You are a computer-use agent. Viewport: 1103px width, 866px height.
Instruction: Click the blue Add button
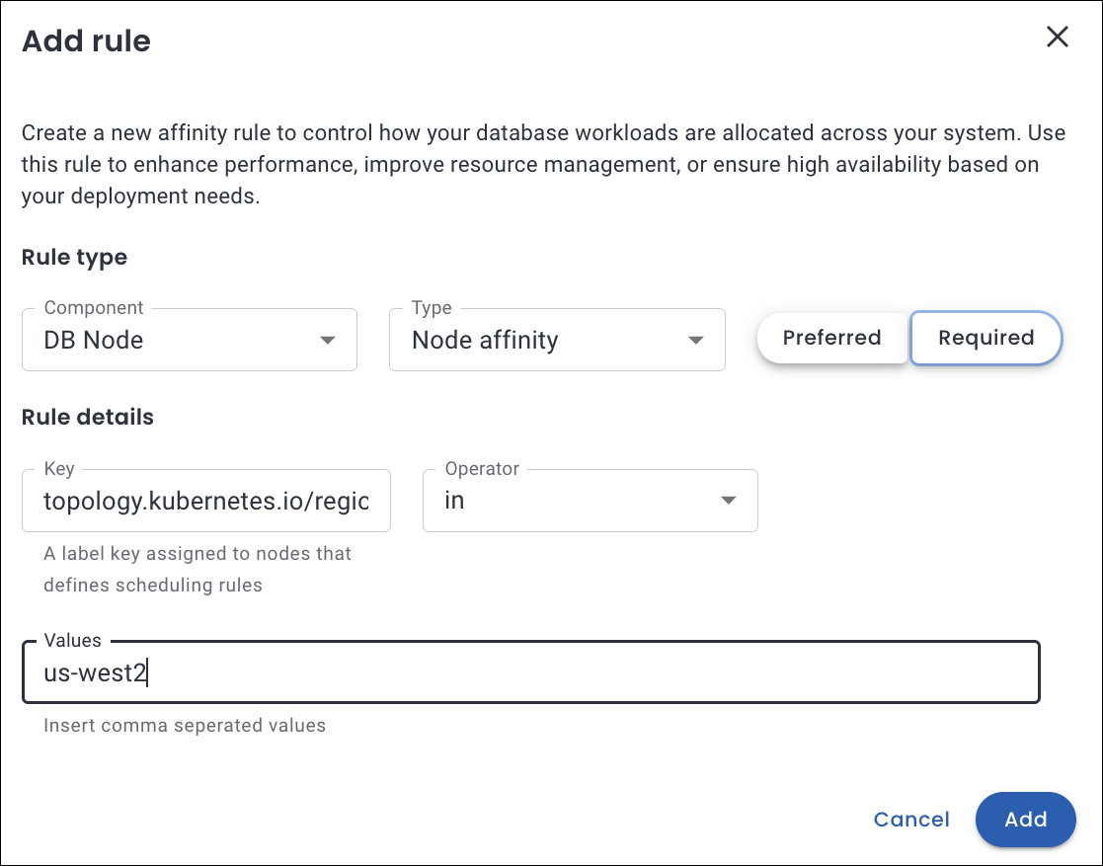click(1025, 820)
